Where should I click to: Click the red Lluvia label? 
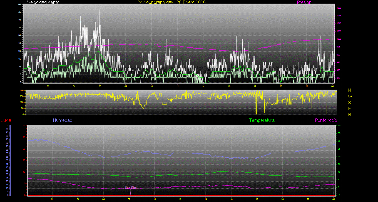[6, 120]
